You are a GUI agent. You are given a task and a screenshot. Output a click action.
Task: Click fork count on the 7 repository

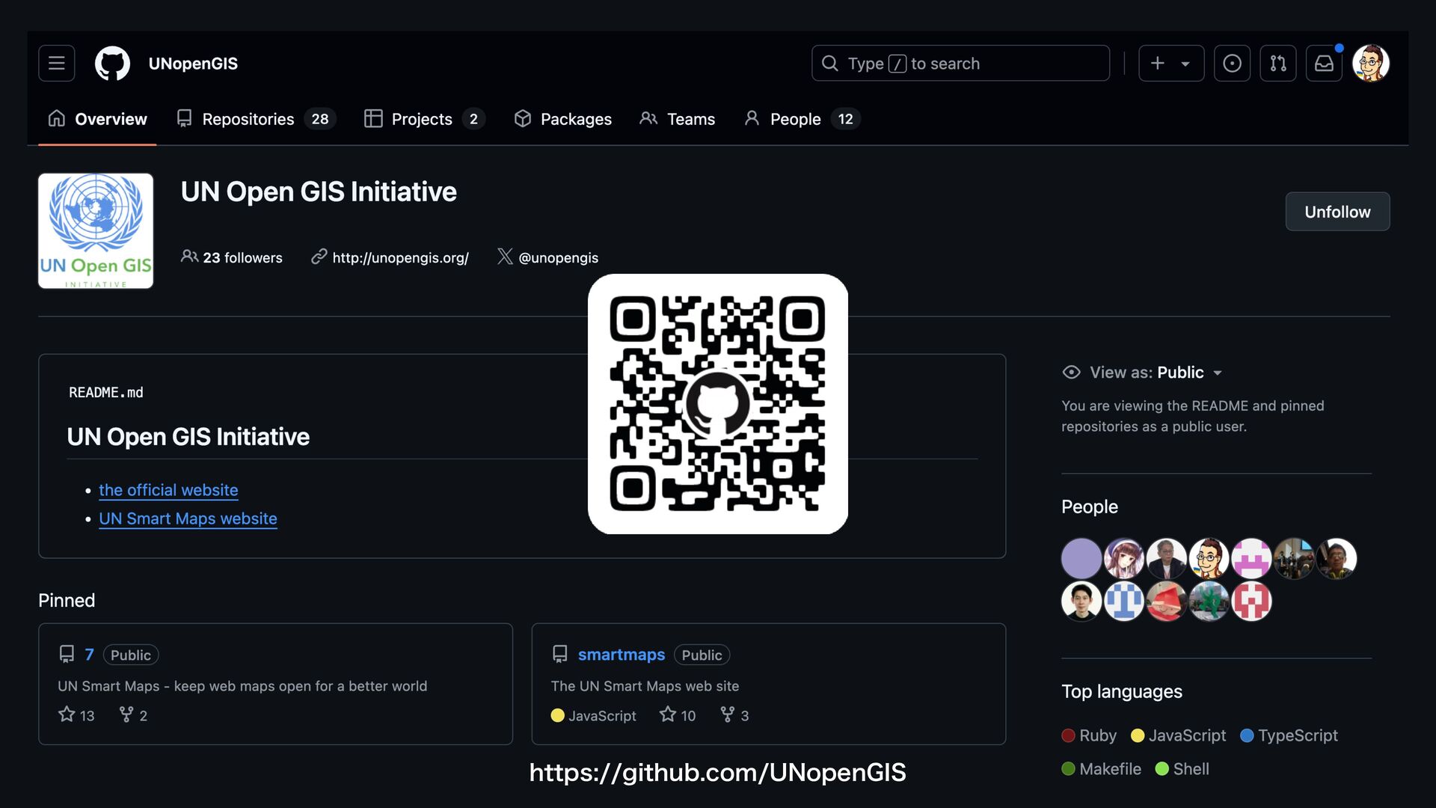(x=133, y=715)
